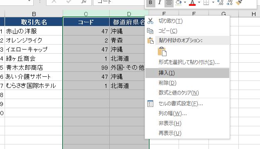Click the 都道府県名 header cell
The width and height of the screenshot is (260, 149).
point(128,22)
